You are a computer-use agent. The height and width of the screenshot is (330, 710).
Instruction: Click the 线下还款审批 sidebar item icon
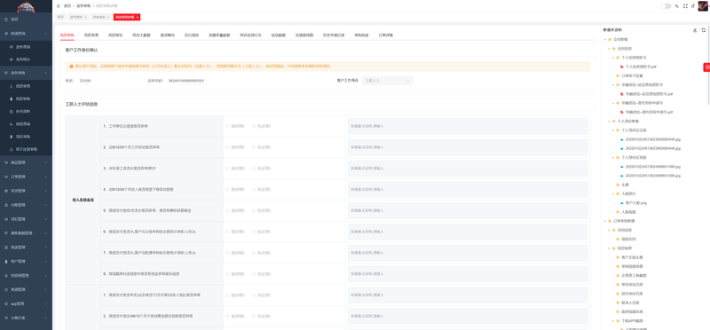(x=12, y=149)
